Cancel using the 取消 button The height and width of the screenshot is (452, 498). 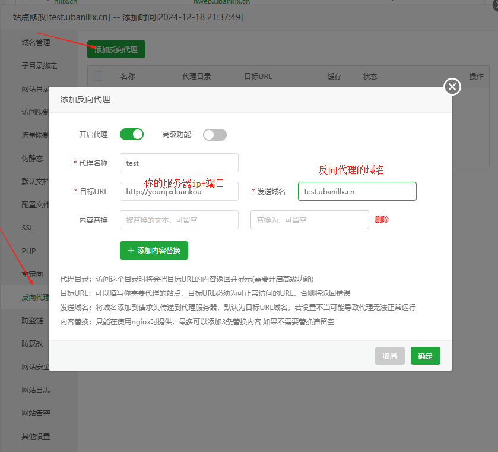coord(390,356)
